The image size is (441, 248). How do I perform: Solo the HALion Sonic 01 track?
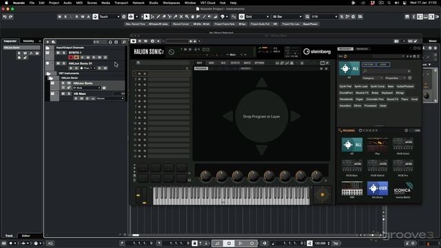click(64, 63)
